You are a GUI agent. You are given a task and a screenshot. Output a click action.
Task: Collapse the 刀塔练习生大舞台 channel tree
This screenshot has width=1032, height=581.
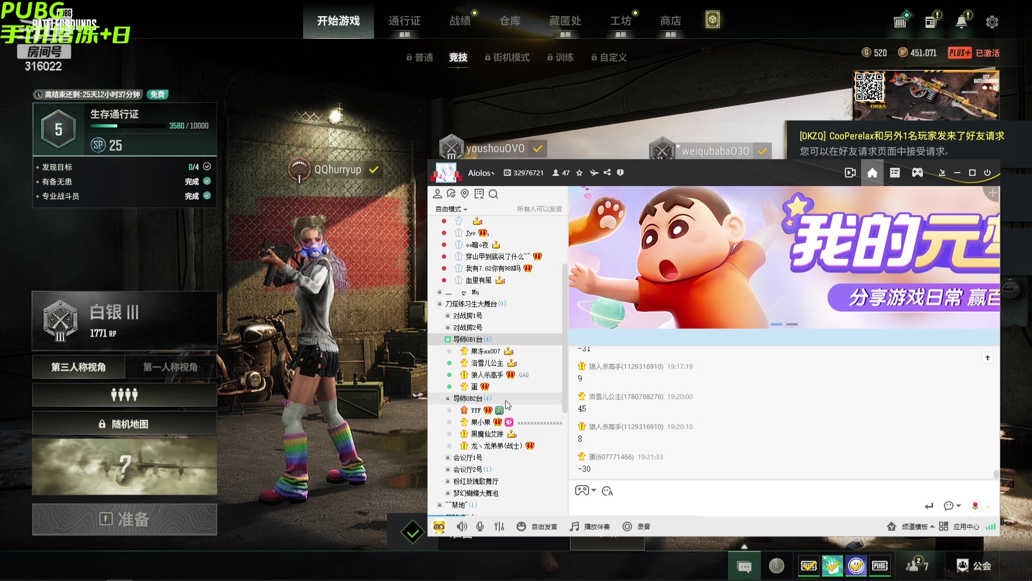pyautogui.click(x=440, y=304)
